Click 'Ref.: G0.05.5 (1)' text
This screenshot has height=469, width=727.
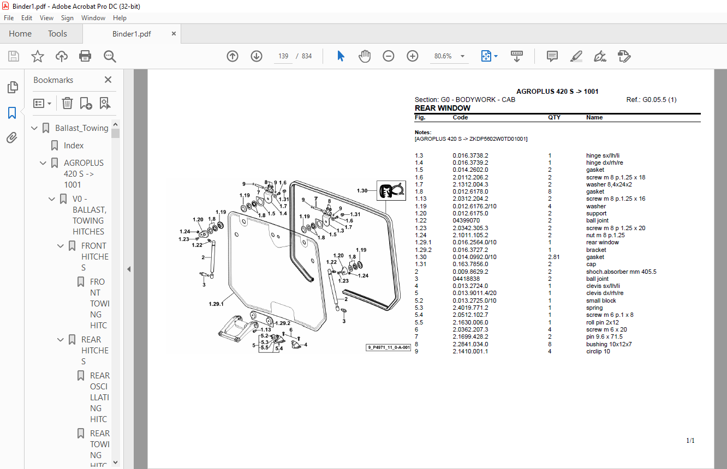tap(652, 100)
